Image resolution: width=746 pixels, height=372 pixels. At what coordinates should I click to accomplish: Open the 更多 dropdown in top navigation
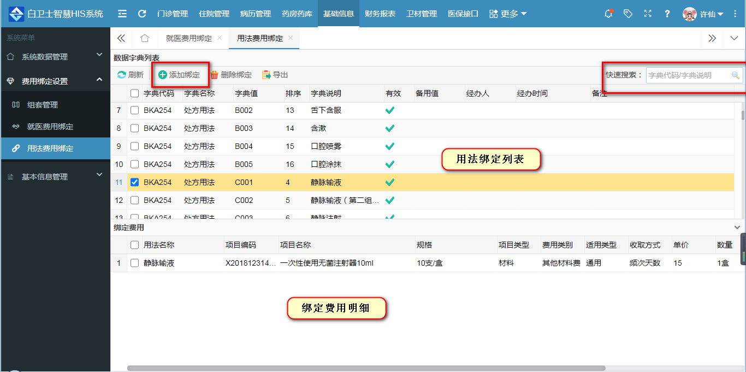pos(508,14)
